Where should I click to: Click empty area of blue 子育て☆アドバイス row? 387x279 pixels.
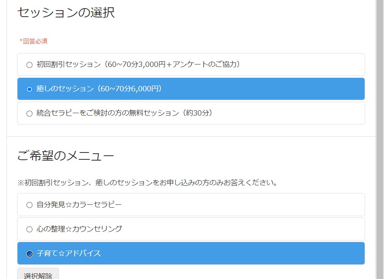(x=232, y=253)
